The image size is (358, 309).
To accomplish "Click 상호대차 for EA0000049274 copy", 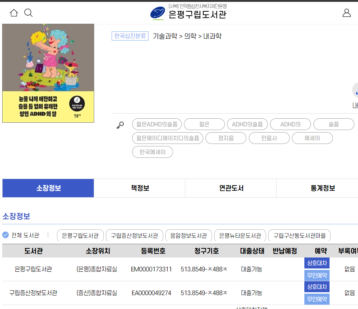I will click(317, 287).
